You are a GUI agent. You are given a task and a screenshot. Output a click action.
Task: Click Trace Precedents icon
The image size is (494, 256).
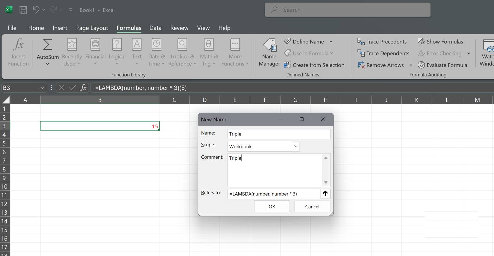click(x=361, y=42)
